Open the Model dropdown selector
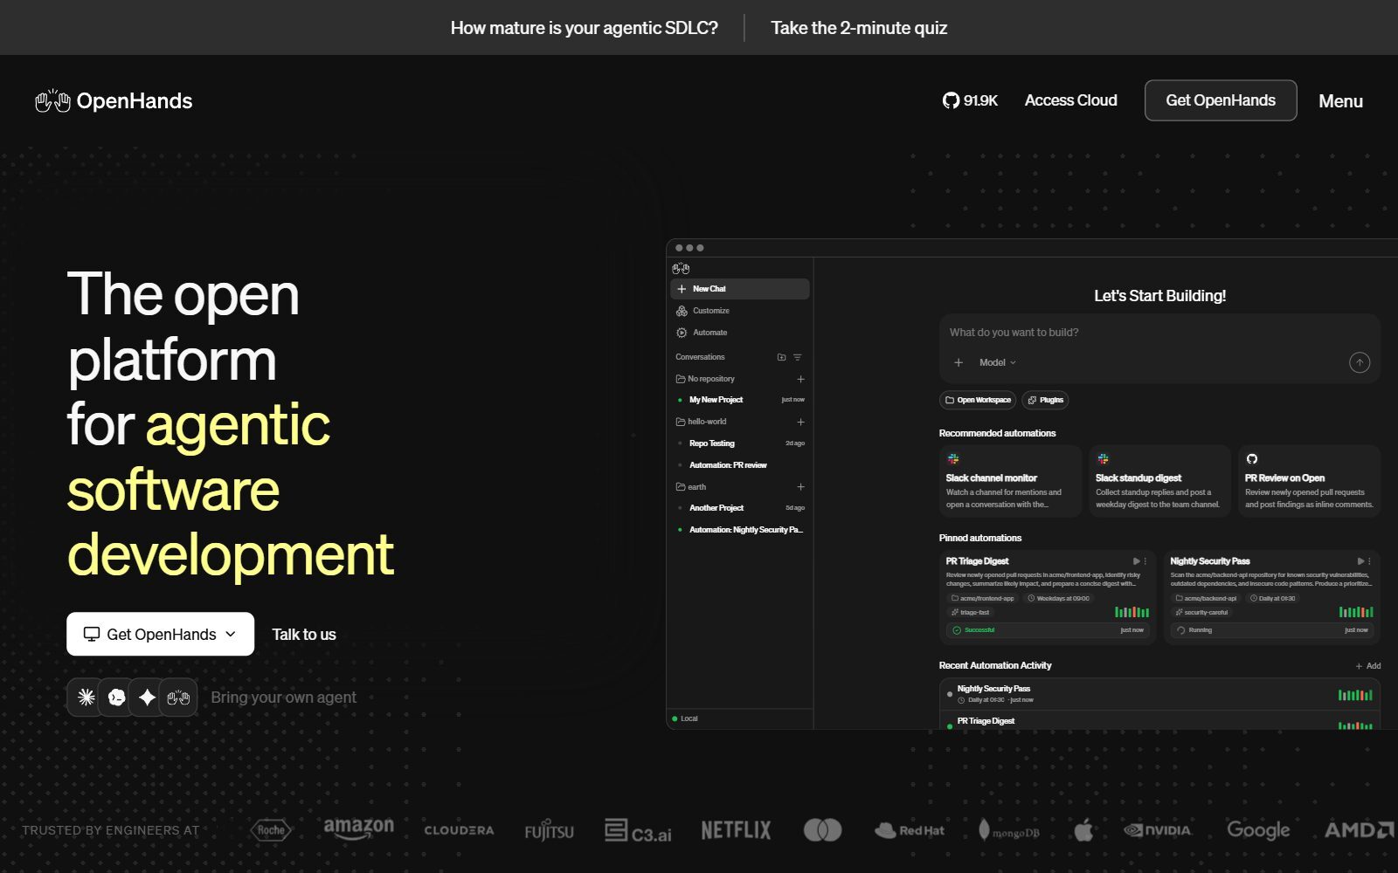 tap(997, 362)
